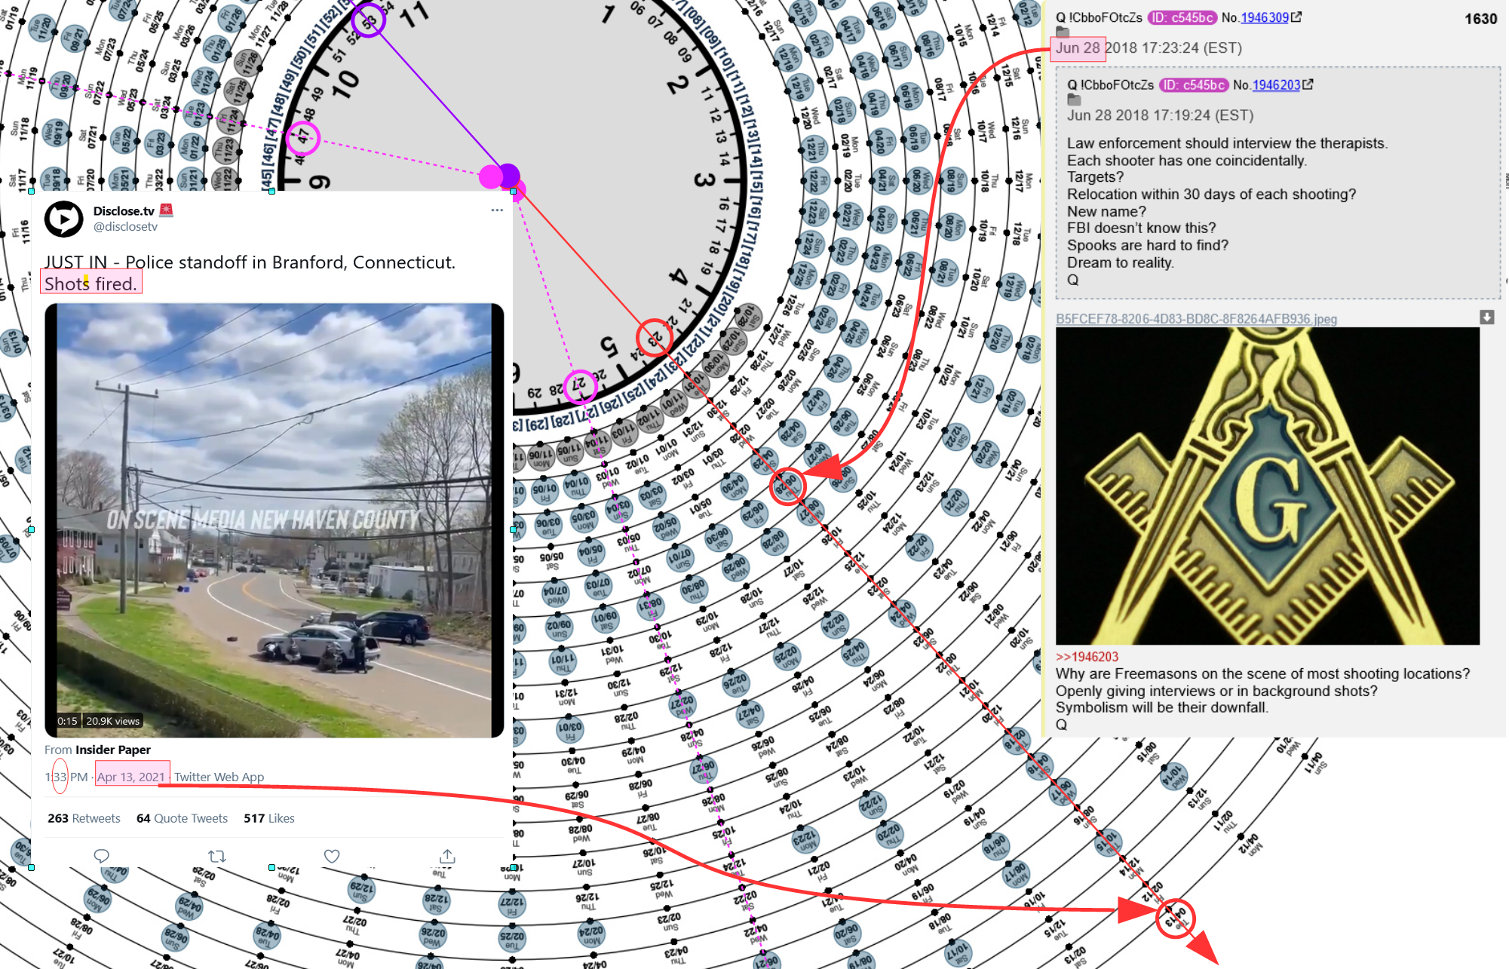The image size is (1509, 969).
Task: Click the 'Dream to reality.' line
Action: coord(1120,262)
